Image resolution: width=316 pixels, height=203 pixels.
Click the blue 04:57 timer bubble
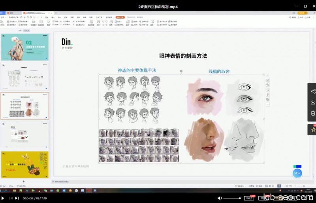pyautogui.click(x=297, y=173)
